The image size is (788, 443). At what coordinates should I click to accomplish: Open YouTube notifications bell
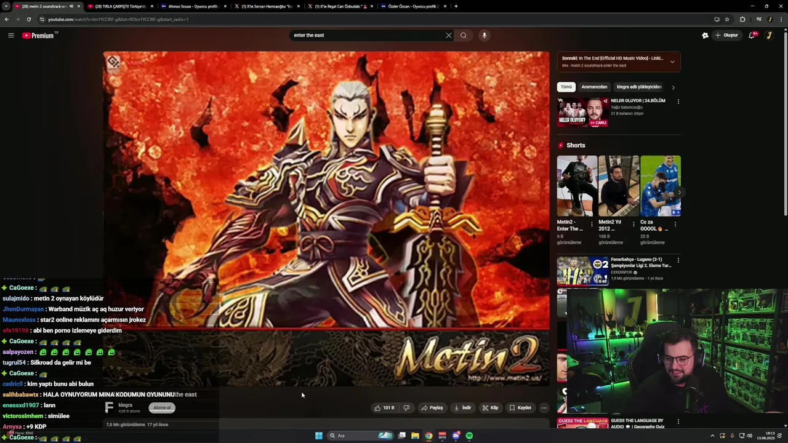[x=752, y=35]
